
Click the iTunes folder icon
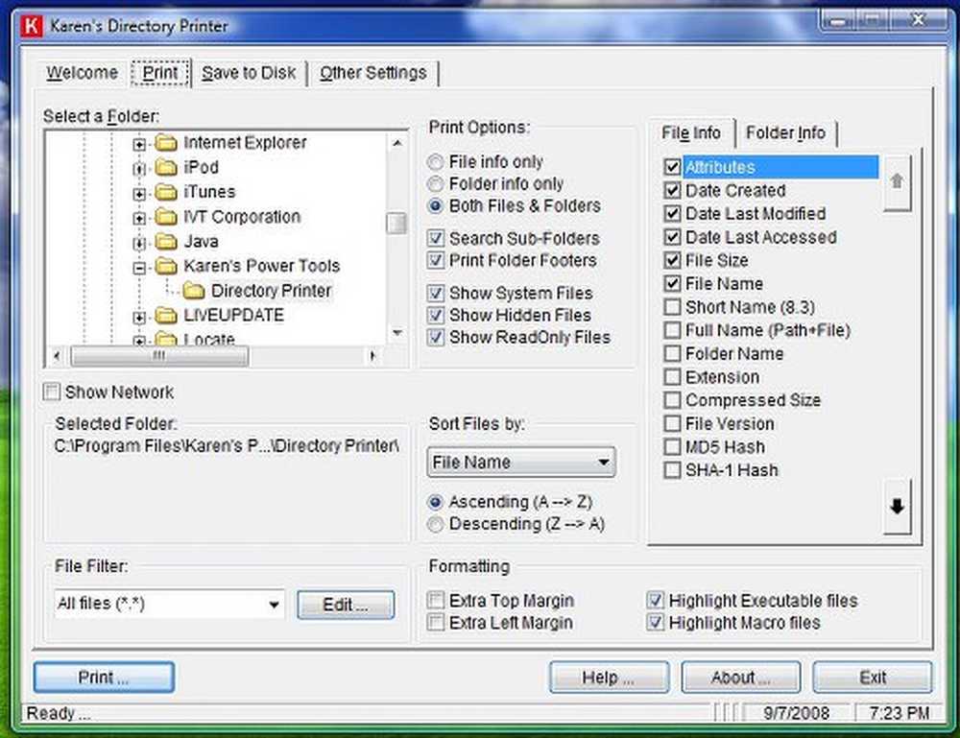point(167,192)
